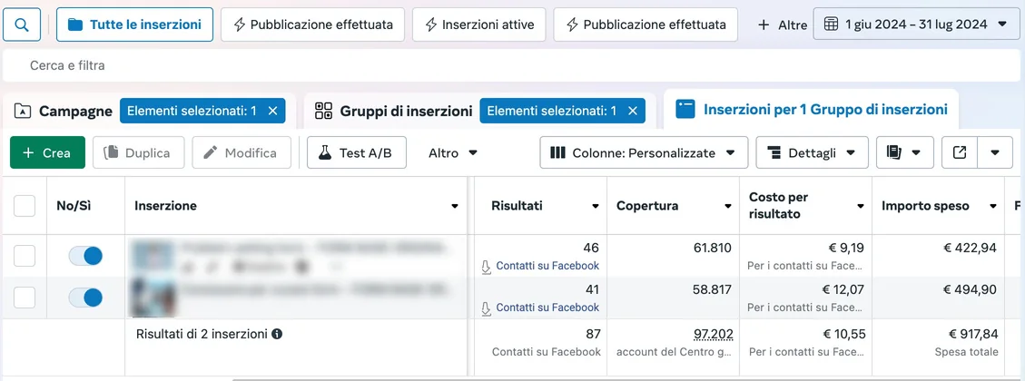This screenshot has width=1025, height=381.
Task: Open the reports icon dropdown
Action: (x=905, y=152)
